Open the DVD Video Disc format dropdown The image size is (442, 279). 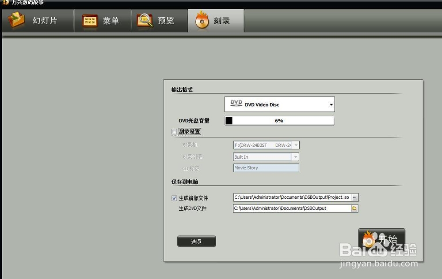[331, 104]
